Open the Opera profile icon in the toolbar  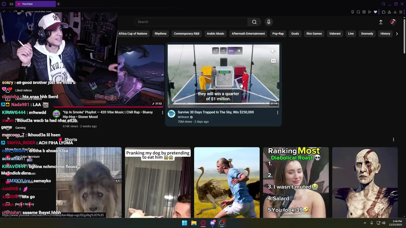pos(389,12)
